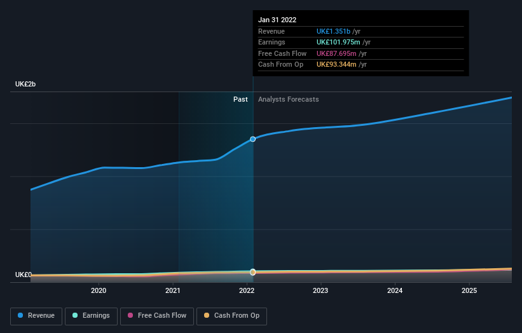Toggle the Earnings legend button

pyautogui.click(x=91, y=316)
